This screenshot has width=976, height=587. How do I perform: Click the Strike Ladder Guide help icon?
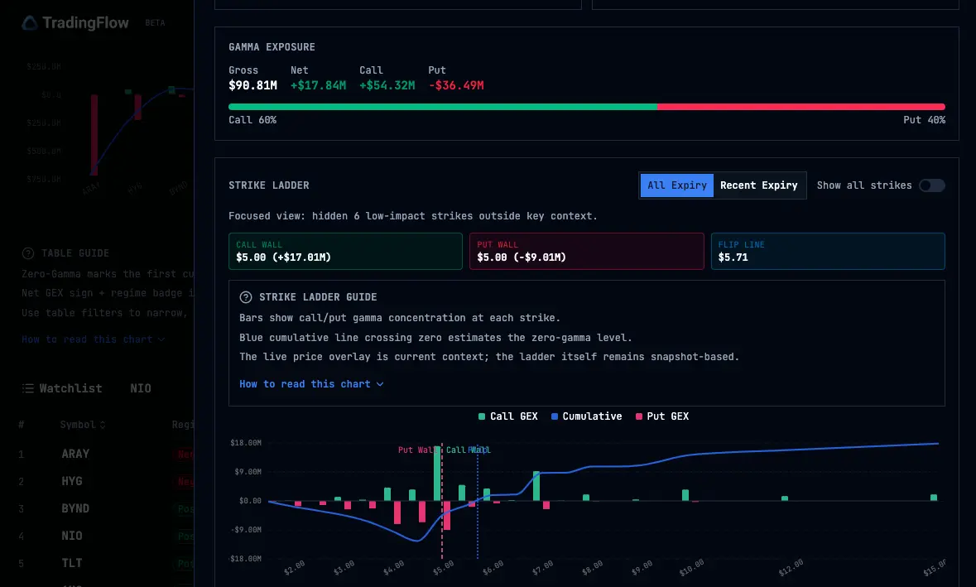click(246, 297)
